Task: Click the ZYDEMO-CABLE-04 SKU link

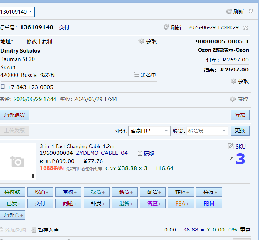Action: tap(102, 153)
